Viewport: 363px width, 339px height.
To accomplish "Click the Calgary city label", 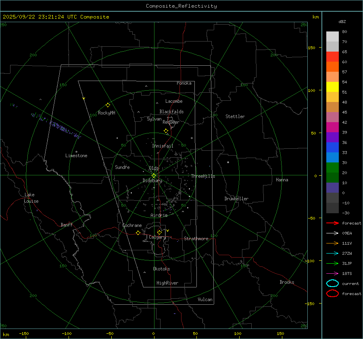I will 157,237.
